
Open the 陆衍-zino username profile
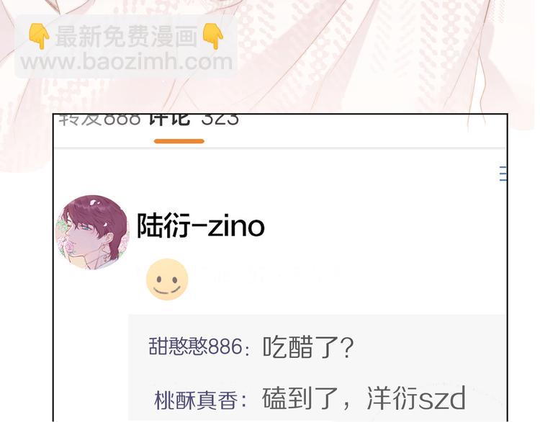[201, 226]
